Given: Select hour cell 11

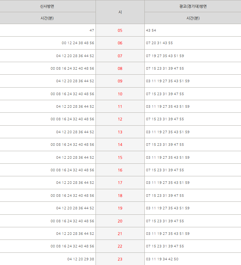Looking at the screenshot, I should (x=120, y=107).
